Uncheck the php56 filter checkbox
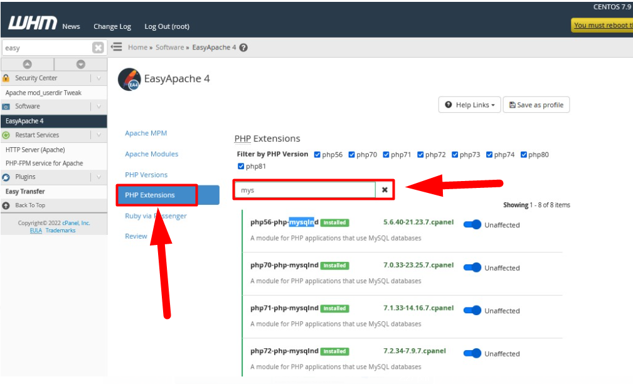The width and height of the screenshot is (633, 384). tap(317, 155)
